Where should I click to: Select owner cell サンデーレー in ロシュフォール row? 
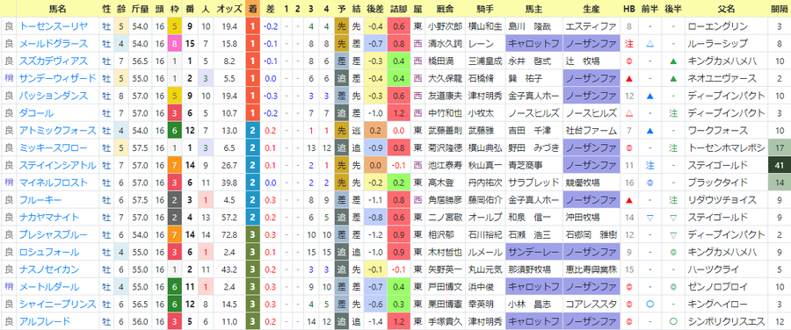[533, 253]
